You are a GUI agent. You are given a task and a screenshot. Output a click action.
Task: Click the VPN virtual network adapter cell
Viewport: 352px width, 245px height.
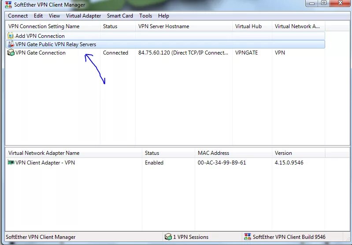click(x=280, y=53)
